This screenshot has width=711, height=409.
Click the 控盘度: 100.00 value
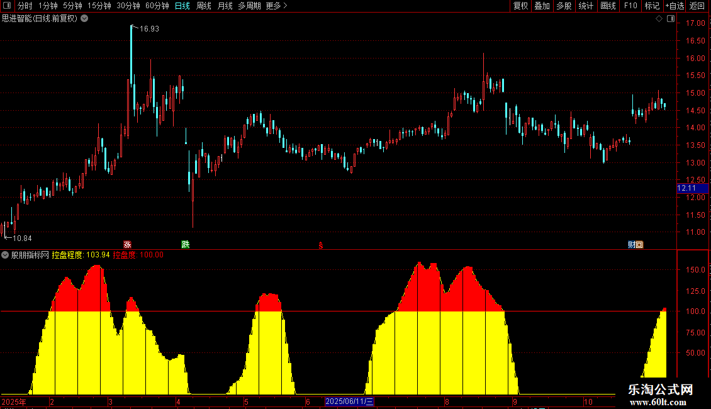138,255
